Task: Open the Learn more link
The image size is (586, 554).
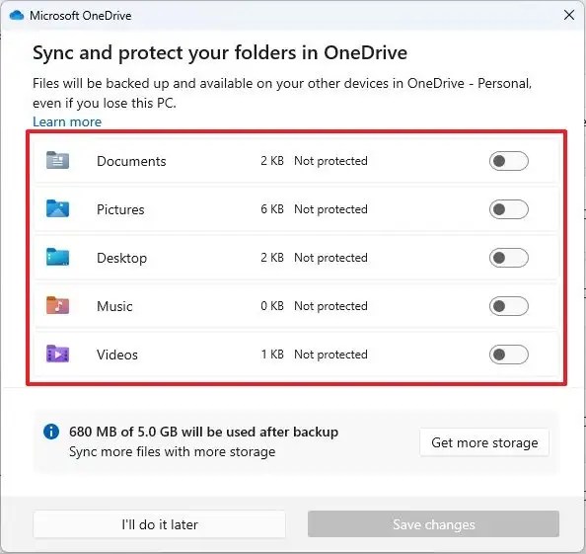Action: [x=67, y=121]
